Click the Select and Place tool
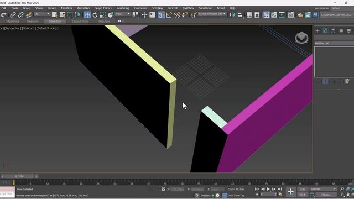Viewport: 354px width, 199px height. [111, 15]
